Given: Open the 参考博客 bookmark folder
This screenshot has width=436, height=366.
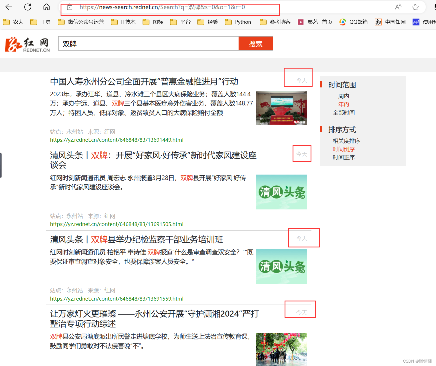Looking at the screenshot, I should coord(275,22).
